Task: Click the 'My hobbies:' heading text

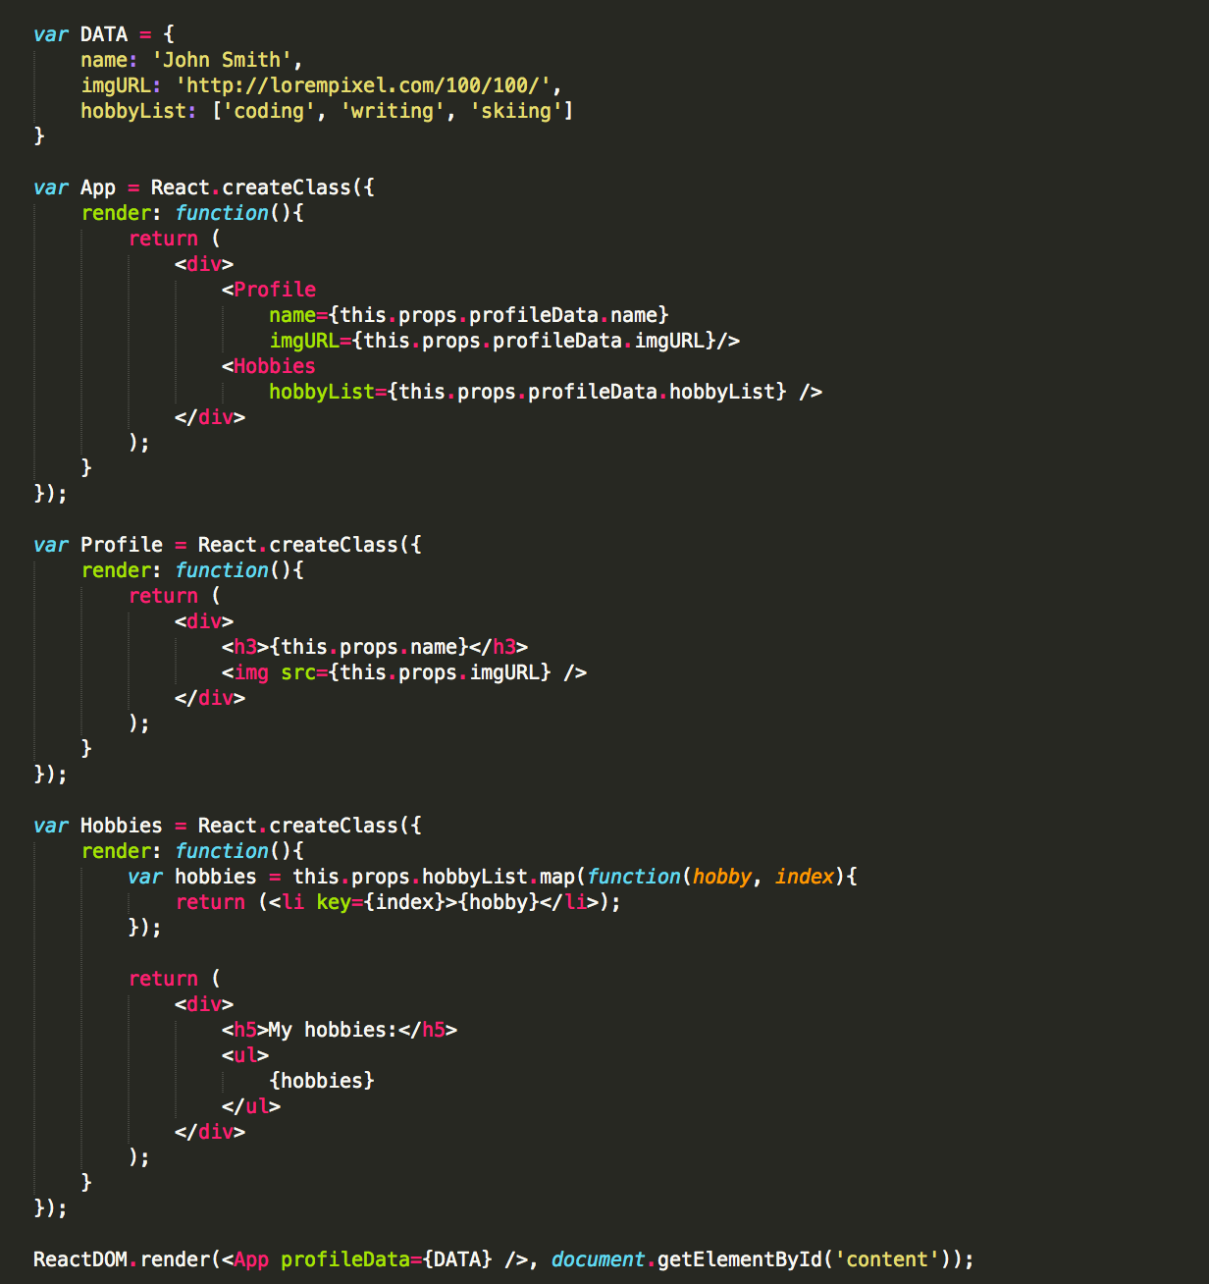Action: coord(334,1030)
